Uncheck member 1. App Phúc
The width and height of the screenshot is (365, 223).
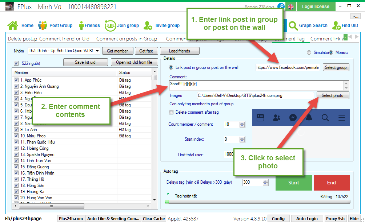coord(16,80)
